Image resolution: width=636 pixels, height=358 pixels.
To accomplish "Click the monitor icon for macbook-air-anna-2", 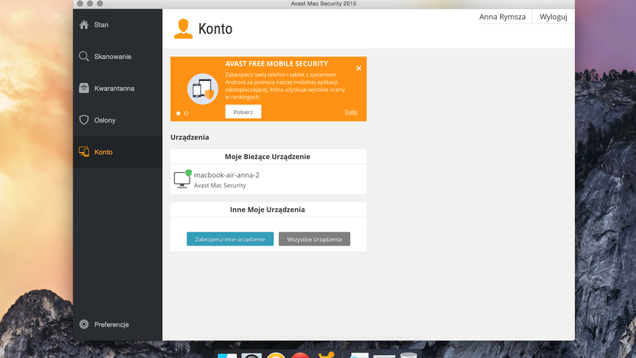I will coord(183,179).
